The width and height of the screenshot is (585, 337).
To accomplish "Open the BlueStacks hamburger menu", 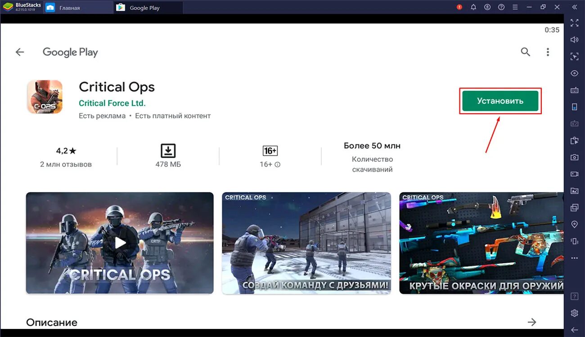I will point(515,7).
